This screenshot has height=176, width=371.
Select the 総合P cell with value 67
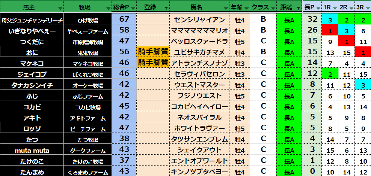(124, 20)
